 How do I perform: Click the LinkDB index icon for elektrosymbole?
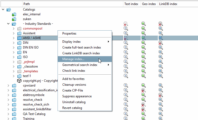pos(161,95)
